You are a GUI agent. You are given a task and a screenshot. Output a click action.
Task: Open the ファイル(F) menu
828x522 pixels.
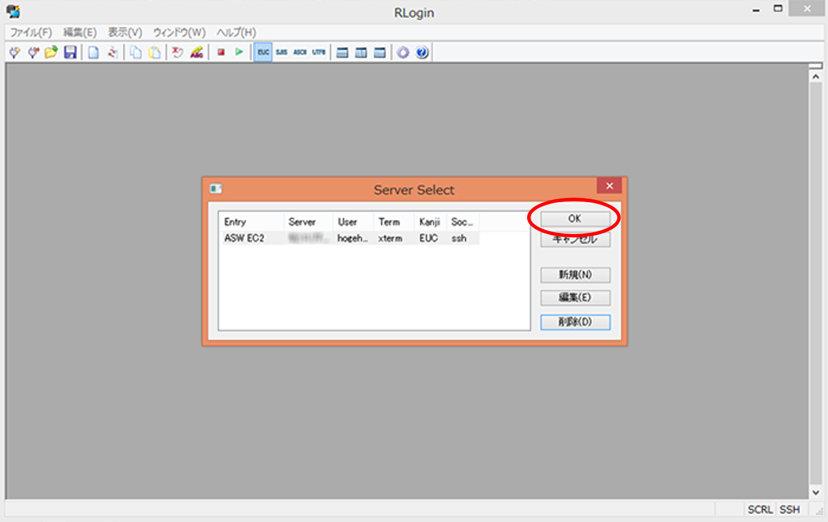pos(31,32)
